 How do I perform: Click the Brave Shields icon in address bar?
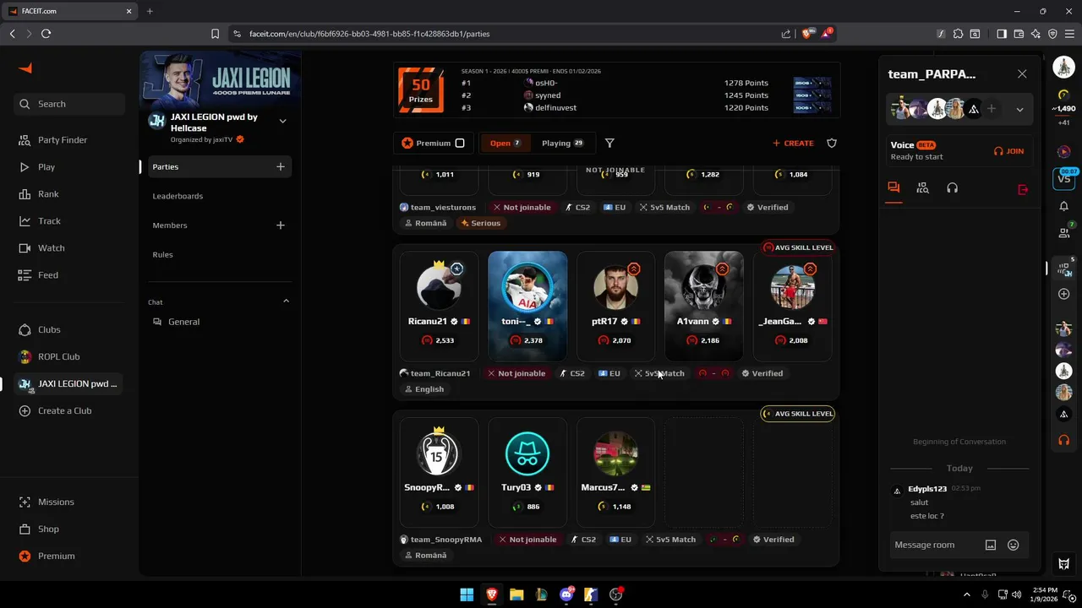click(807, 34)
